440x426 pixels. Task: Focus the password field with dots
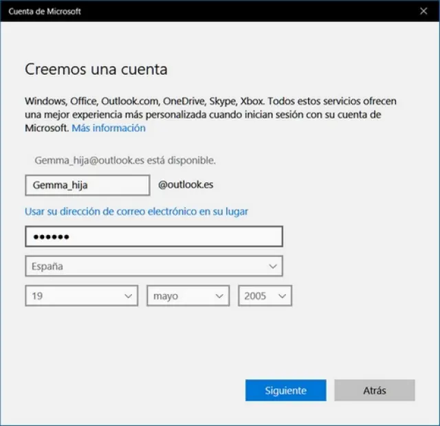click(153, 236)
